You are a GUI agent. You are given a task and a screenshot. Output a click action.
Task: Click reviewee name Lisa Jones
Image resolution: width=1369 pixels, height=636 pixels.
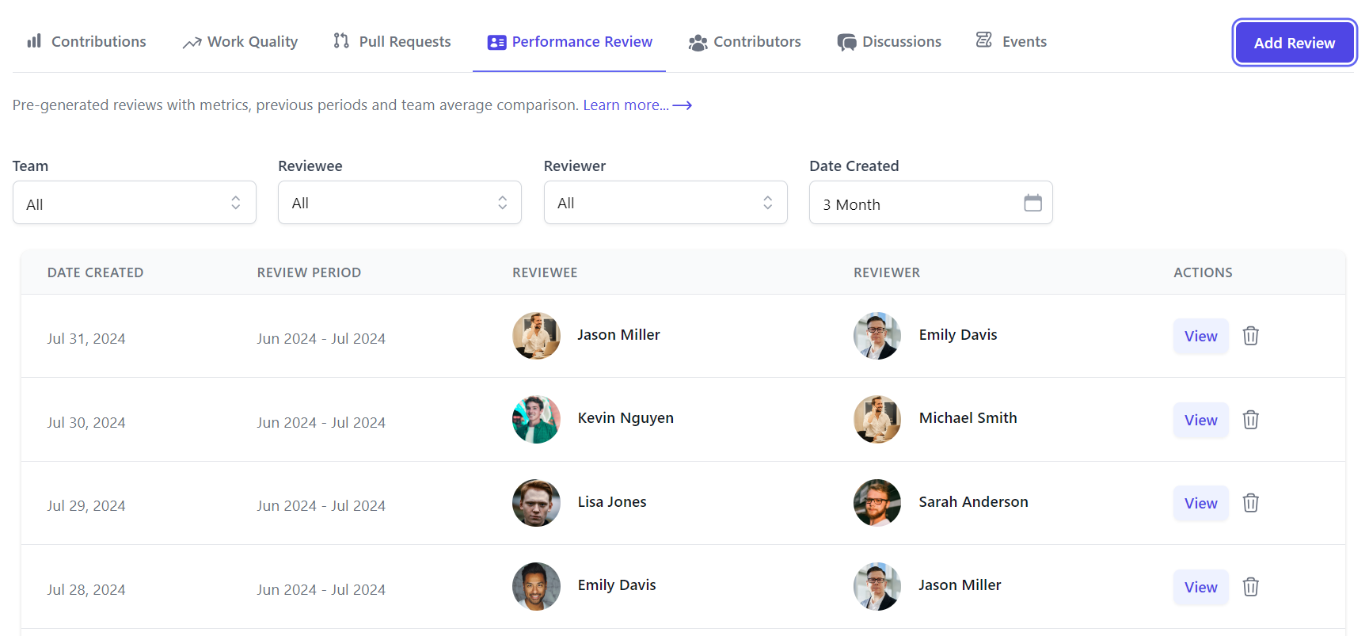(x=612, y=501)
